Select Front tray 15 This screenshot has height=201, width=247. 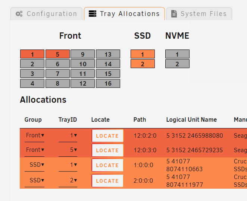click(x=108, y=74)
